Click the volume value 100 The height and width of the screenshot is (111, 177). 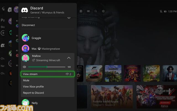pos(69,67)
